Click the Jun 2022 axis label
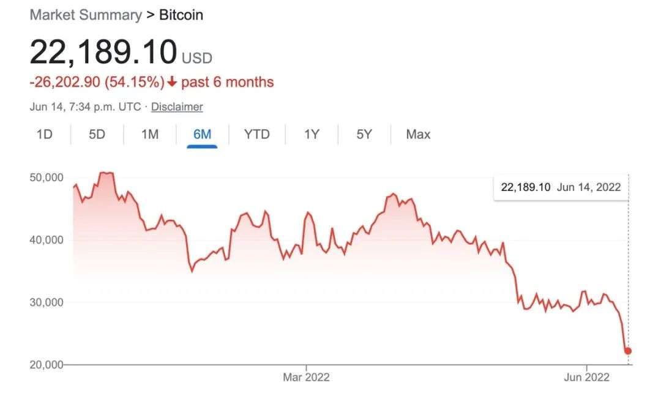 click(x=586, y=377)
